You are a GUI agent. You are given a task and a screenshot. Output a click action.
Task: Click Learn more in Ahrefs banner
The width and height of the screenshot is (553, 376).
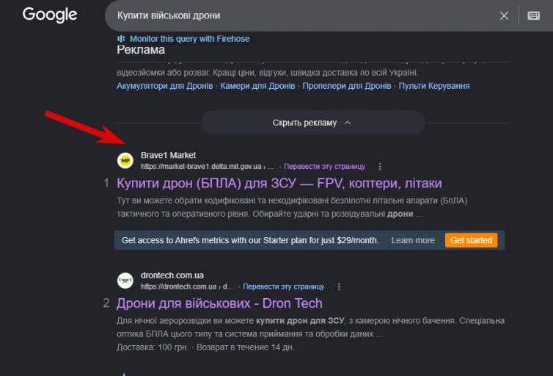coord(413,240)
